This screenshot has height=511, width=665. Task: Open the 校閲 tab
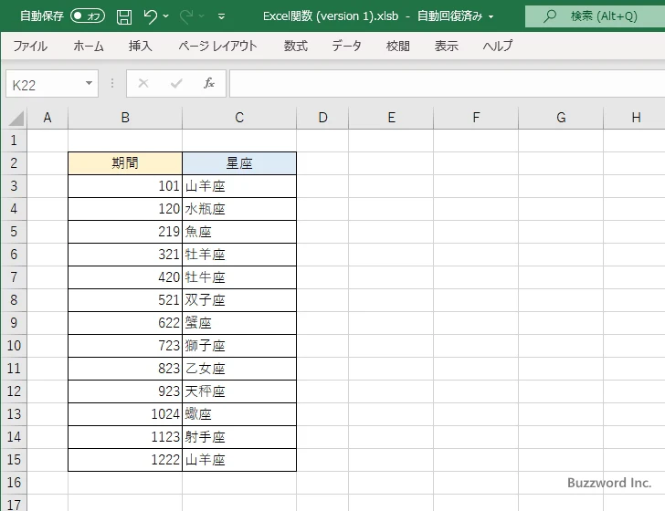click(x=398, y=46)
